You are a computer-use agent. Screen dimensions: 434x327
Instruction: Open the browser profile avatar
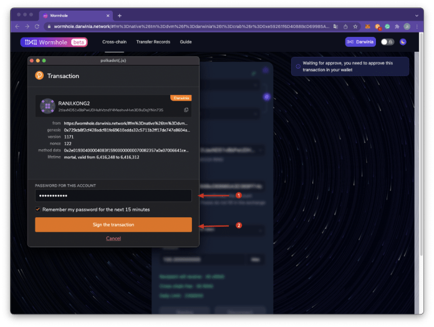pos(407,27)
